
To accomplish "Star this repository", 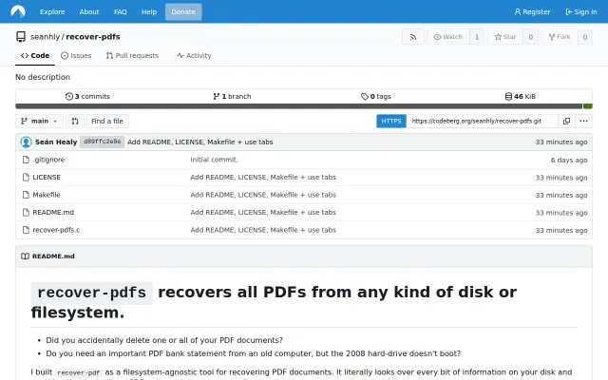I will (505, 37).
